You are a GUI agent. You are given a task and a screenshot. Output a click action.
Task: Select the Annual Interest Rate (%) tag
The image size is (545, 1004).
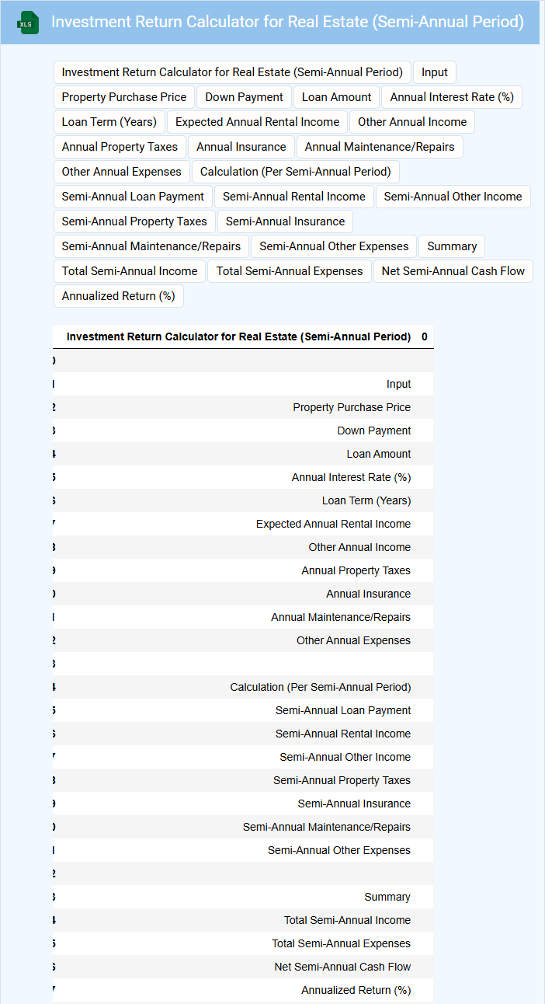(453, 97)
